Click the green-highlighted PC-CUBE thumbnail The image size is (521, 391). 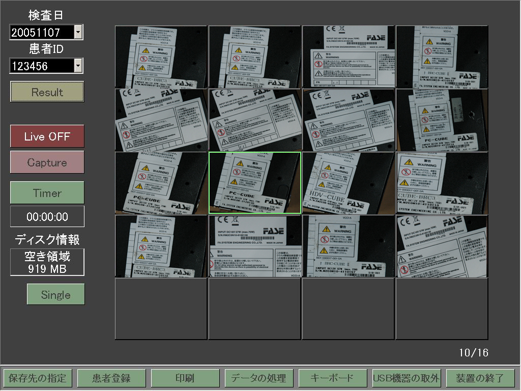point(255,183)
